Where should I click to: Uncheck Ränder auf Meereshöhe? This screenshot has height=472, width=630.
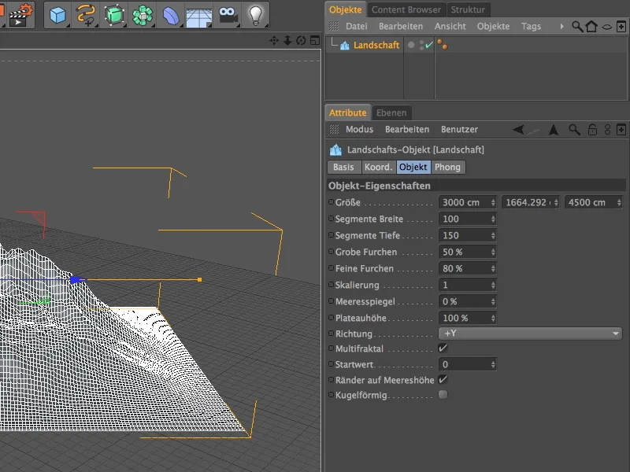pyautogui.click(x=443, y=380)
